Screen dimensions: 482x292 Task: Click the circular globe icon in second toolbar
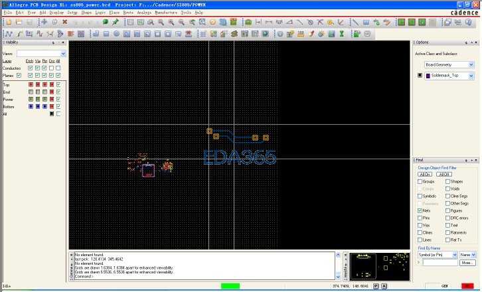tap(280, 34)
